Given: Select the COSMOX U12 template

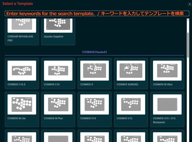Looking at the screenshot, I should pos(131,105).
